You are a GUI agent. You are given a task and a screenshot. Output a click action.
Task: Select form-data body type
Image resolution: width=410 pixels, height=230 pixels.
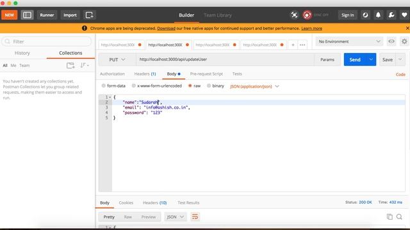point(104,86)
